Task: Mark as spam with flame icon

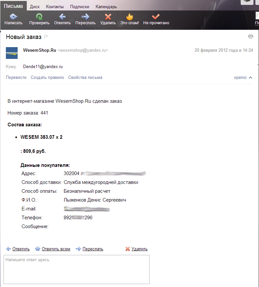Action: click(x=129, y=17)
